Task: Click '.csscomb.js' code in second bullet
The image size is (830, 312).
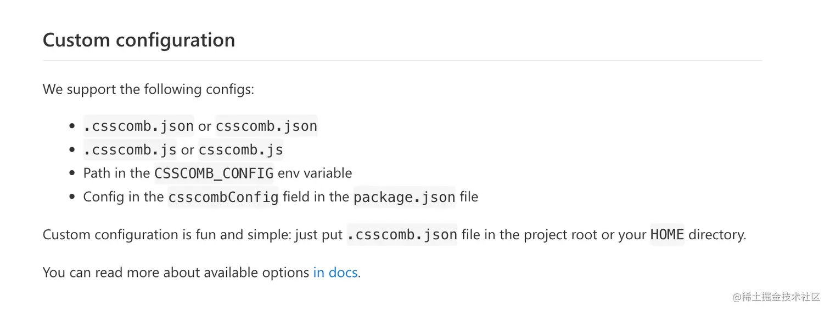Action: pyautogui.click(x=130, y=149)
